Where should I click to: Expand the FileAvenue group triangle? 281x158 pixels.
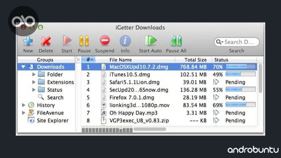click(24, 113)
